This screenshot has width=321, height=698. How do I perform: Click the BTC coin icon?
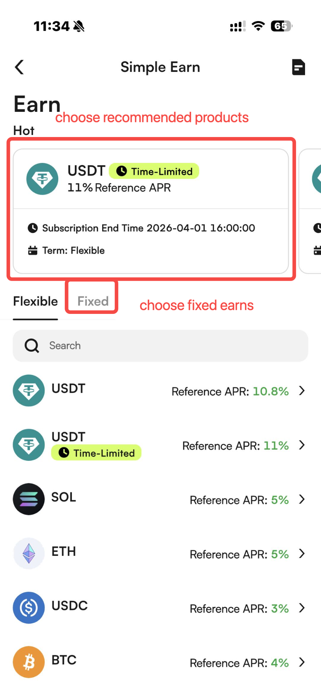29,662
